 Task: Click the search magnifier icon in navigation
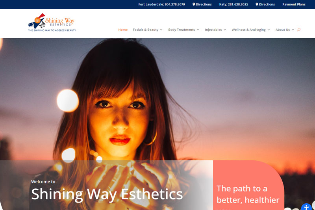pyautogui.click(x=299, y=30)
